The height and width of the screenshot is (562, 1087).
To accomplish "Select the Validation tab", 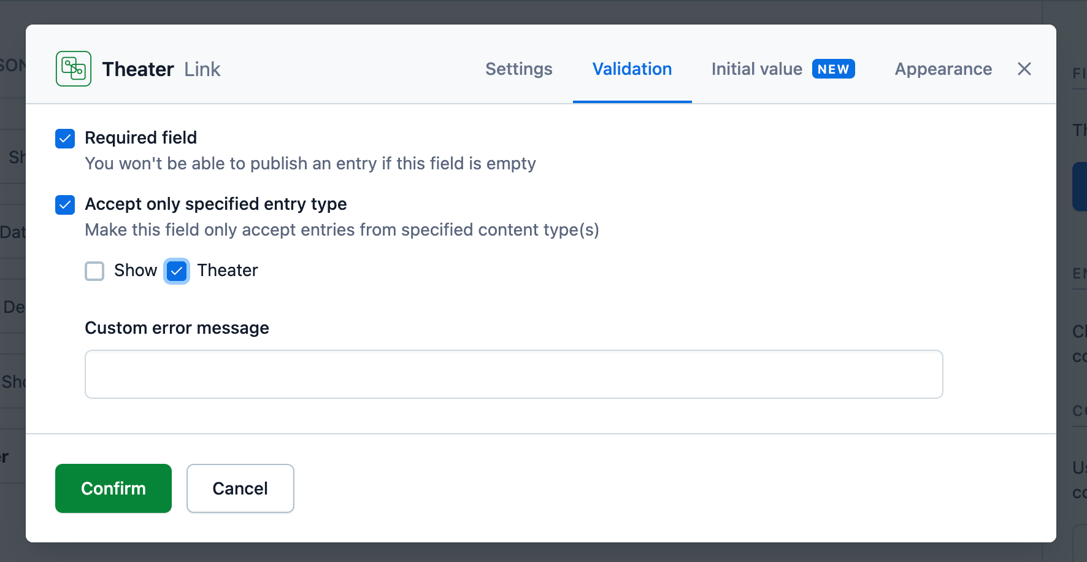I will pyautogui.click(x=632, y=69).
